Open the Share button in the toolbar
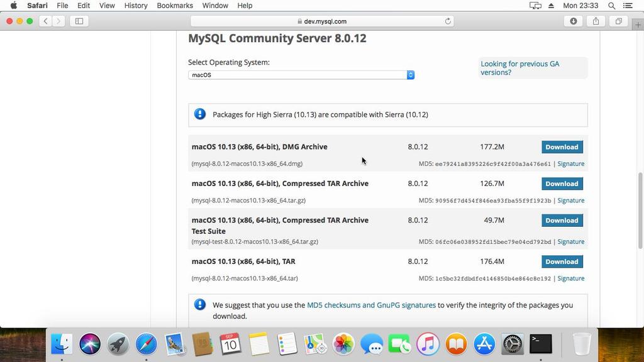Image resolution: width=644 pixels, height=362 pixels. [596, 21]
